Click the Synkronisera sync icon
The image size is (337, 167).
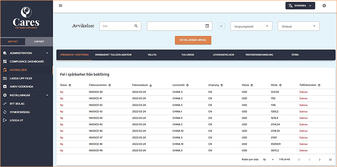pos(5,112)
